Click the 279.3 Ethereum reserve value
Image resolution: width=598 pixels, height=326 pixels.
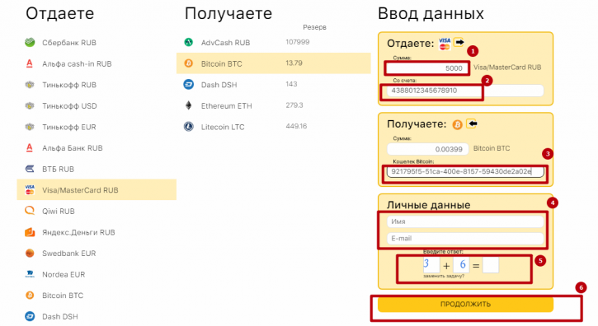[x=294, y=105]
